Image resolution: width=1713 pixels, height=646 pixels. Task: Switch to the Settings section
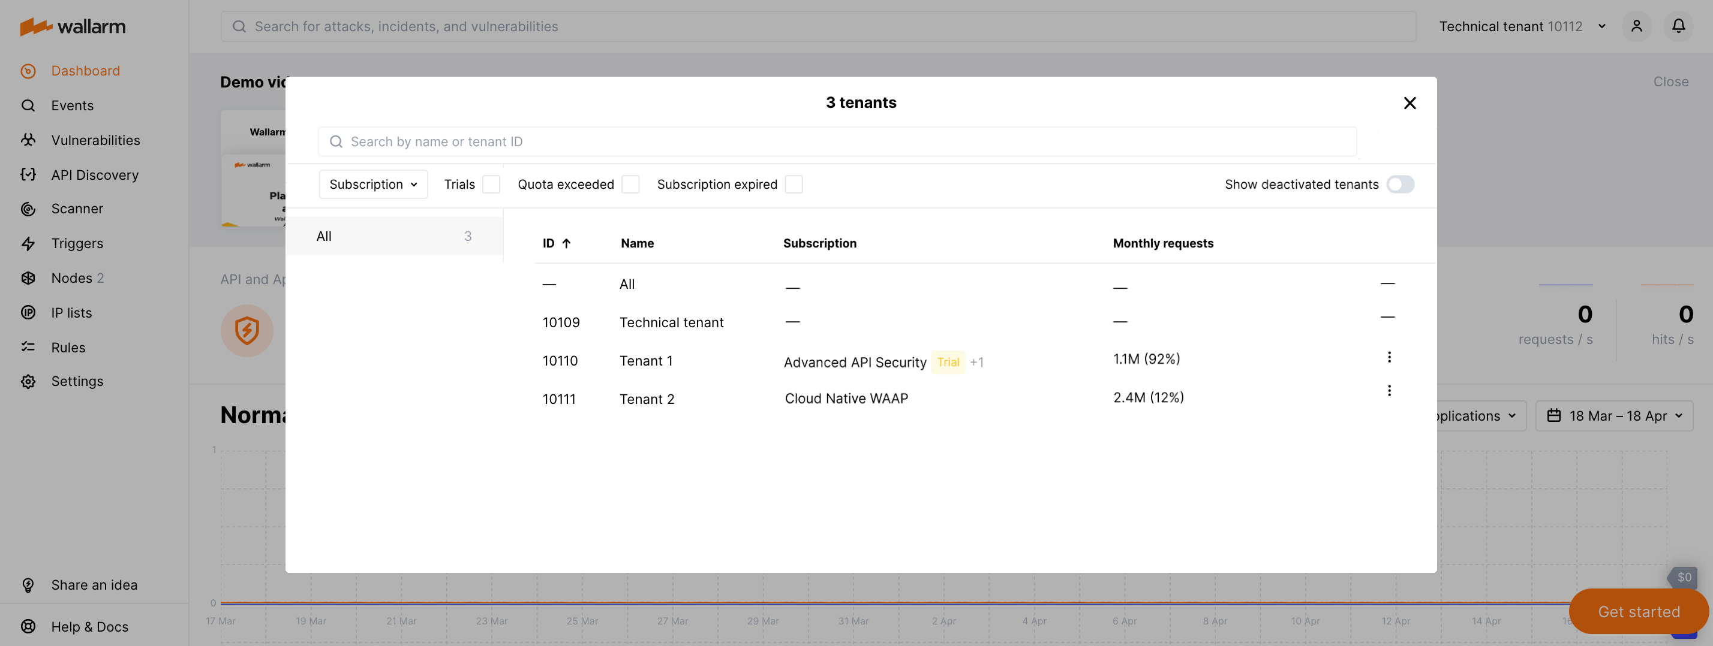pyautogui.click(x=77, y=381)
